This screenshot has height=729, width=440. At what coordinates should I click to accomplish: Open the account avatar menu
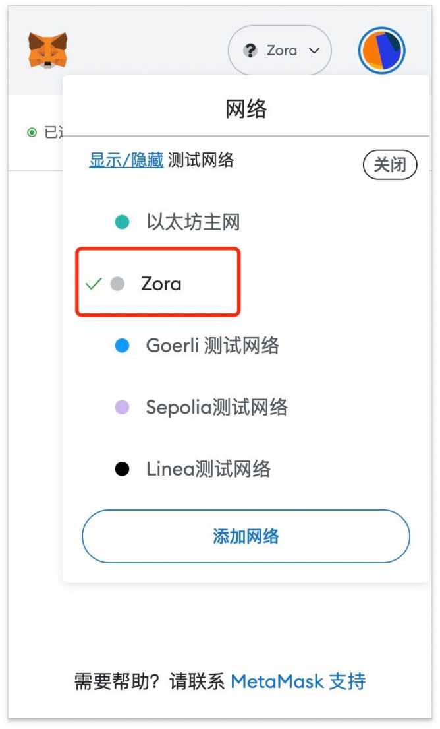point(381,51)
